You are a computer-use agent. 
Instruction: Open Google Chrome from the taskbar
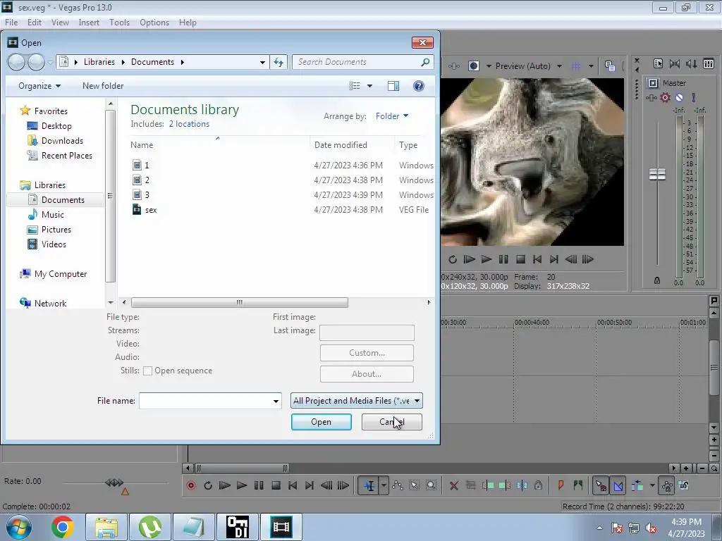pos(63,527)
